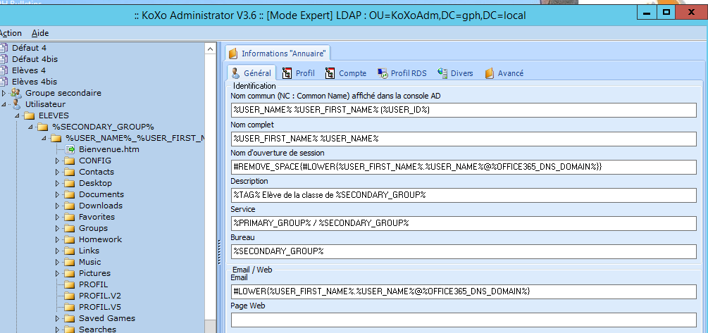
Task: Click the Elèves 4 template icon
Action: coord(4,70)
